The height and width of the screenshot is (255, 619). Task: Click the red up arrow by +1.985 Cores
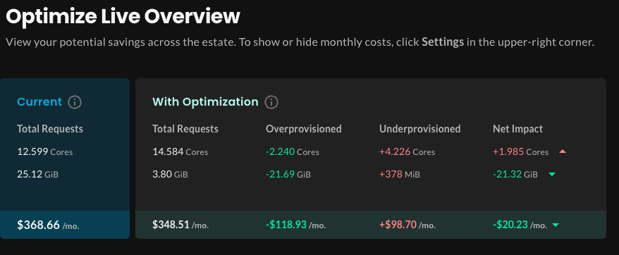[x=563, y=151]
